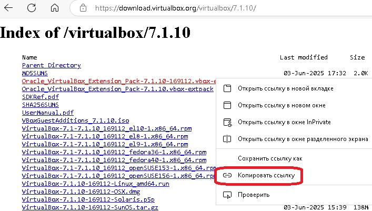Click the fedora40-1.x86_64.rpm package link
This screenshot has width=372, height=211.
click(114, 160)
